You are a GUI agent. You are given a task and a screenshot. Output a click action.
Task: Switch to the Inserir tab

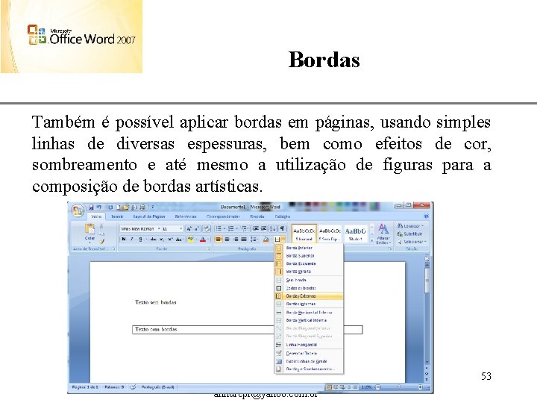pyautogui.click(x=118, y=216)
